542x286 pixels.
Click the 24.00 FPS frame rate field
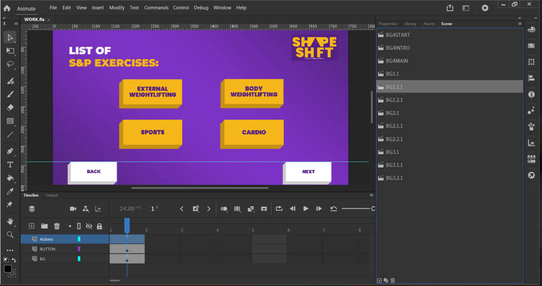coord(130,208)
